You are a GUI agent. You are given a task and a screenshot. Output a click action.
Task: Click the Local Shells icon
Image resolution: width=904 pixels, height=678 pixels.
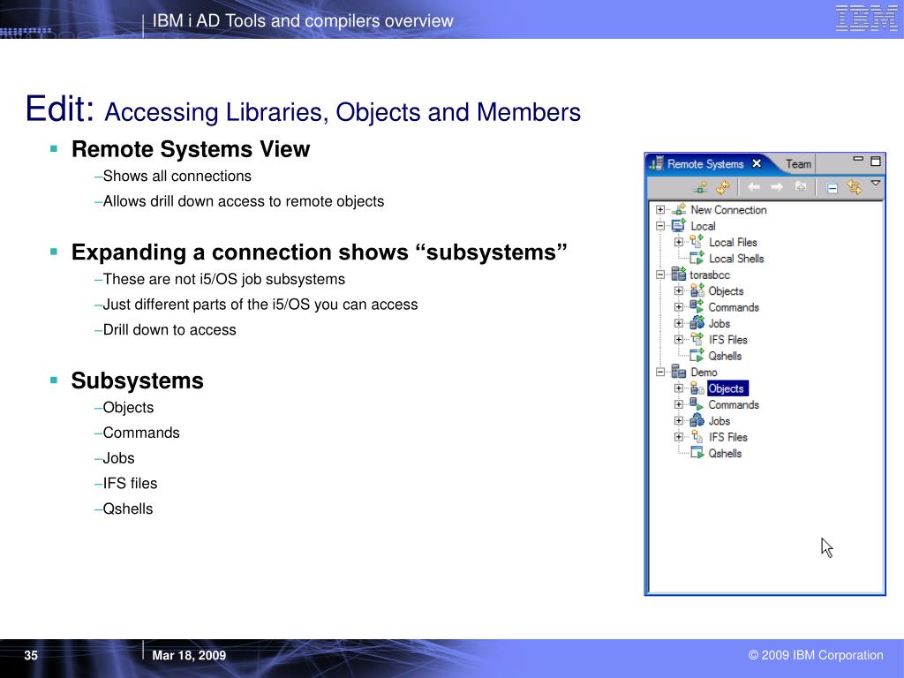697,258
